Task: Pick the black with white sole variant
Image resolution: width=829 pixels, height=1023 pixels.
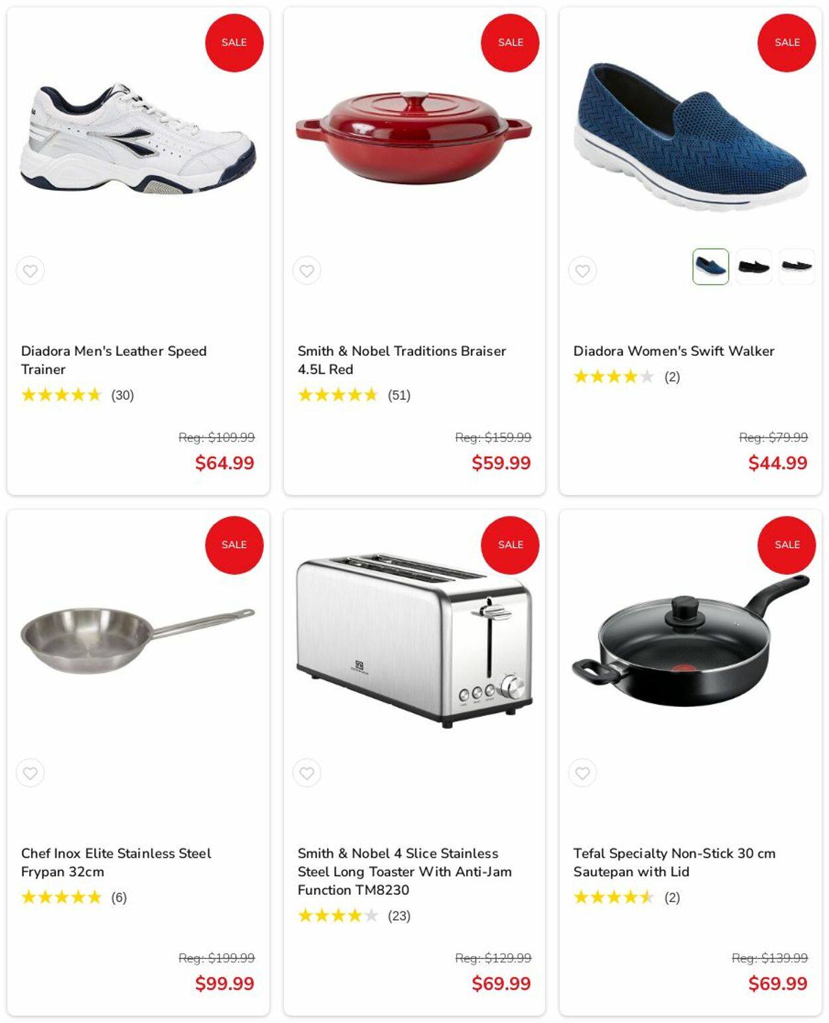Action: click(797, 267)
